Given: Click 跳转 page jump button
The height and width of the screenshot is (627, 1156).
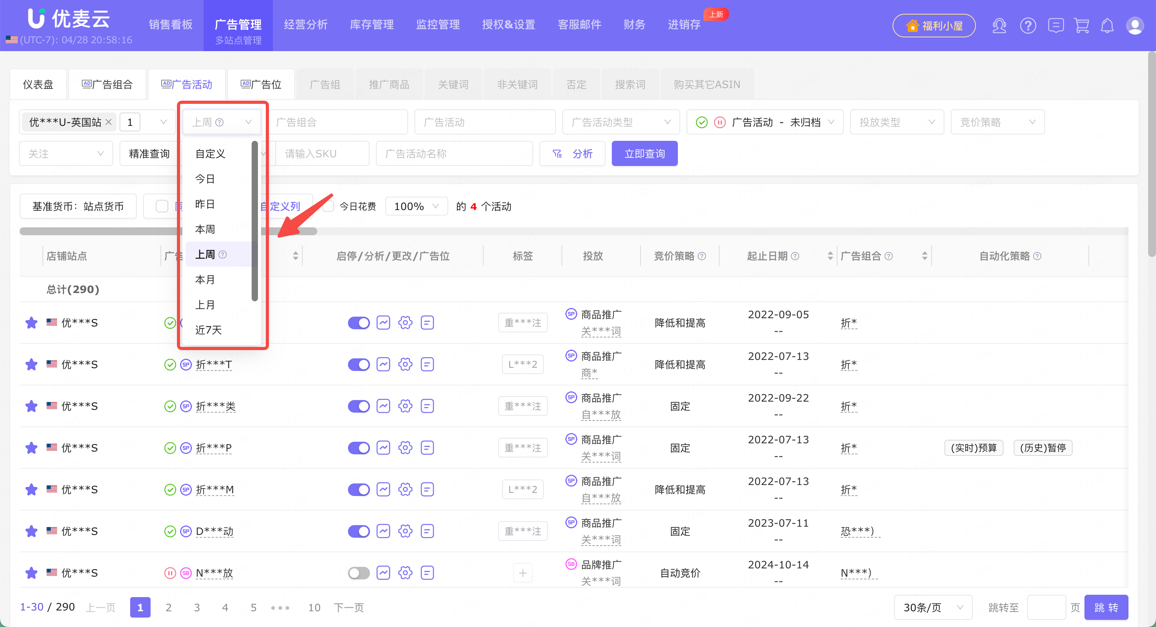Looking at the screenshot, I should point(1106,607).
